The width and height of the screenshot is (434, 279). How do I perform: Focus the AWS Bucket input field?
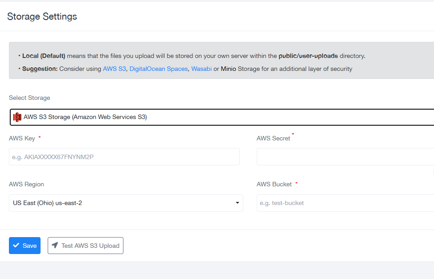click(x=345, y=203)
